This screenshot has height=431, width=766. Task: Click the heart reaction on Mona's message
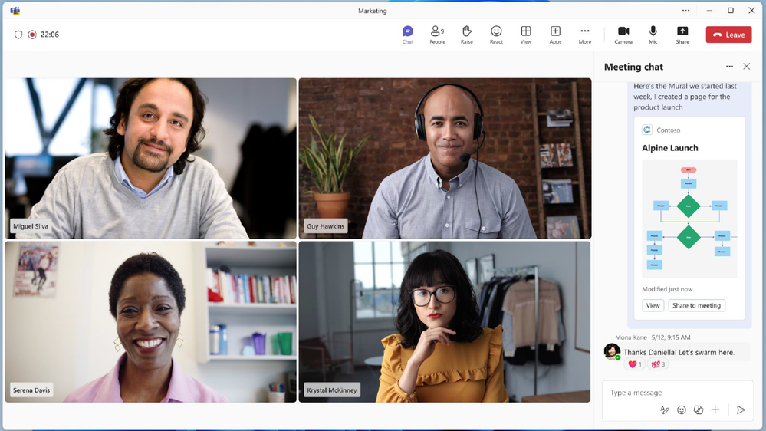click(x=634, y=364)
